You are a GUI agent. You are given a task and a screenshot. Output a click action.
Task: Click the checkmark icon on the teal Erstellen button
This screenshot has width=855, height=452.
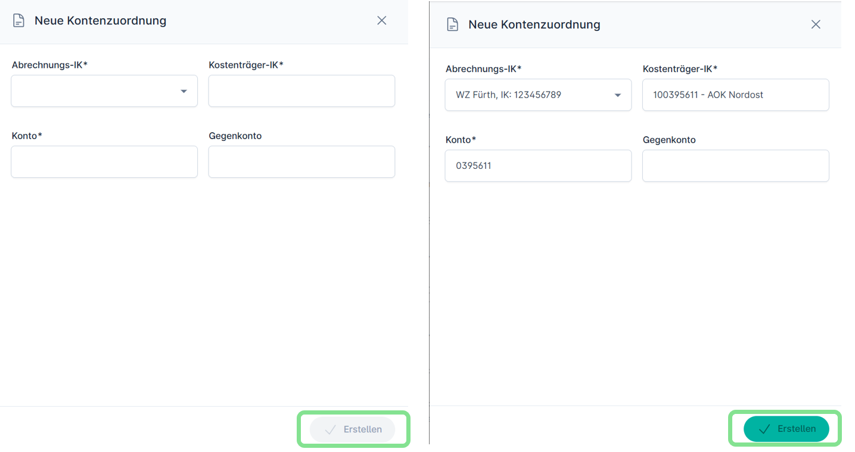pyautogui.click(x=764, y=429)
